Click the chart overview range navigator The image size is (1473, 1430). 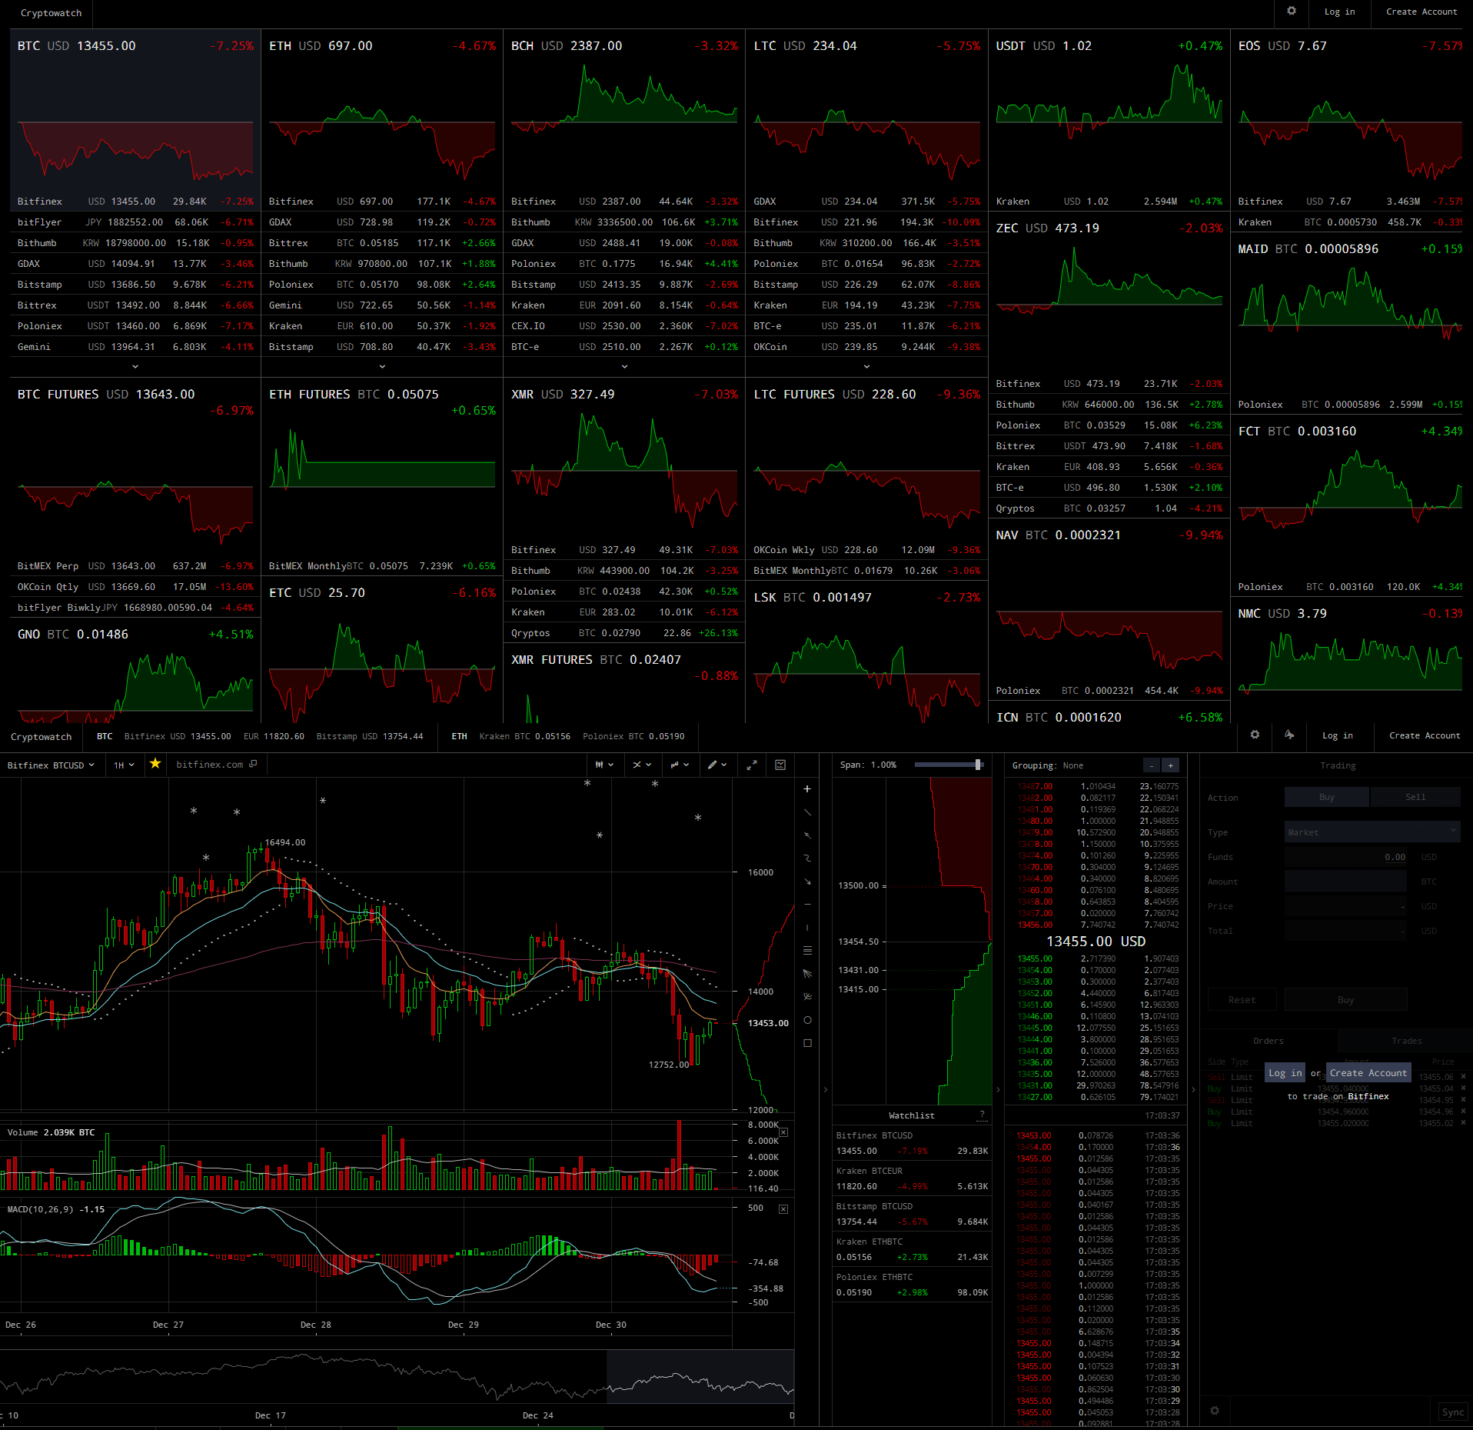(x=397, y=1378)
